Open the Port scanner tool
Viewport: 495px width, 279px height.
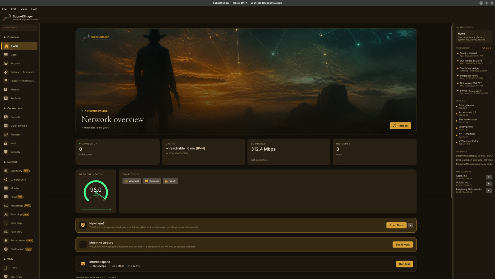pos(19,240)
